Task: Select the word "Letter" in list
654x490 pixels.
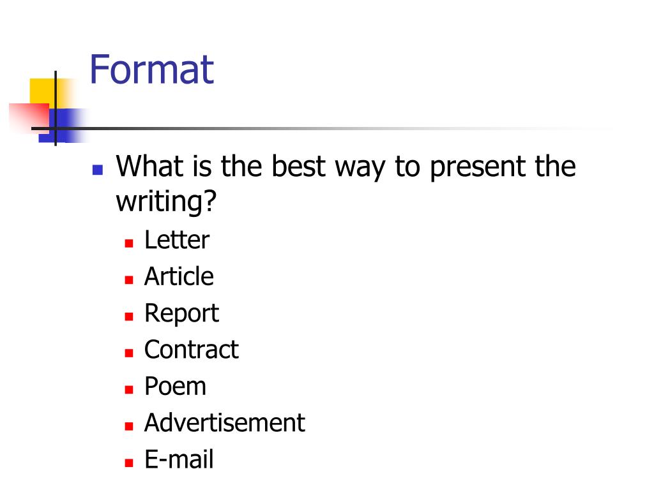Action: coord(177,240)
